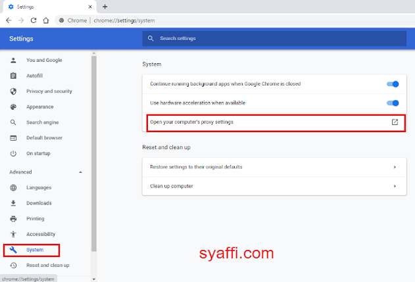Click the Downloads arrow icon
This screenshot has width=415, height=282.
coord(13,203)
